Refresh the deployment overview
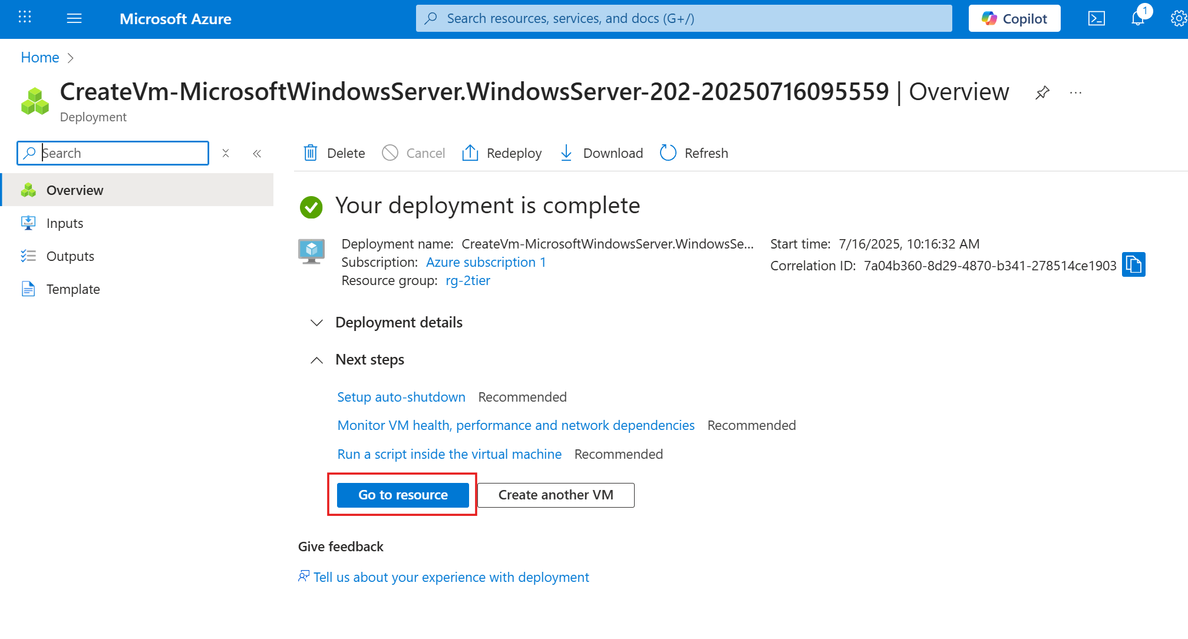 coord(694,153)
